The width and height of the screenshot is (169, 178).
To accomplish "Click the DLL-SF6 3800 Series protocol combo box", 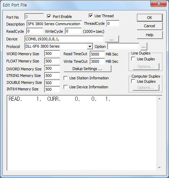I will click(59, 47).
